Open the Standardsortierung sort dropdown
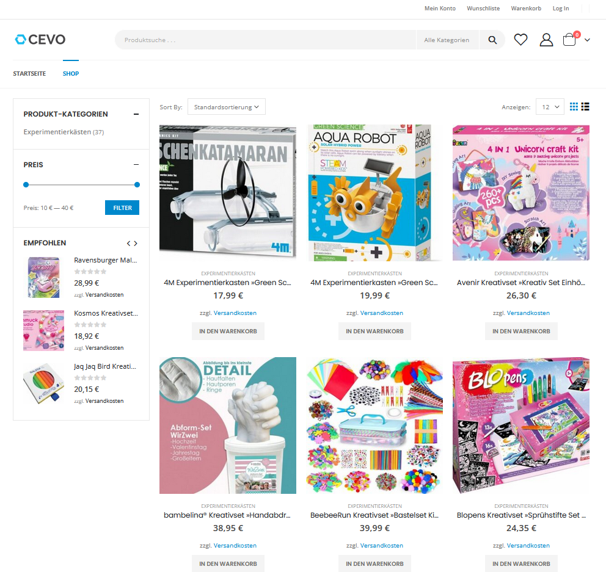 coord(227,107)
